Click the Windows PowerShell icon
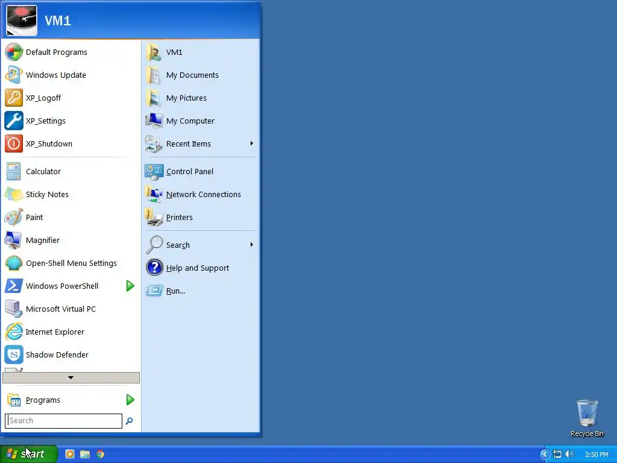The width and height of the screenshot is (617, 463). (x=14, y=286)
